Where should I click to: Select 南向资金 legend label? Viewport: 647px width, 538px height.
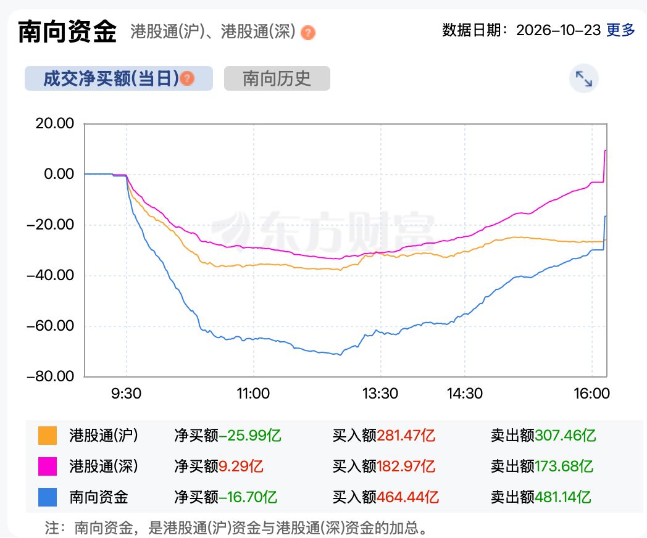(x=99, y=497)
